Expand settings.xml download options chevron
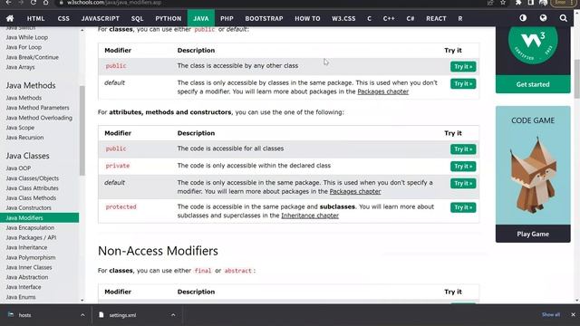Viewport: 580px width, 326px height. tap(173, 315)
